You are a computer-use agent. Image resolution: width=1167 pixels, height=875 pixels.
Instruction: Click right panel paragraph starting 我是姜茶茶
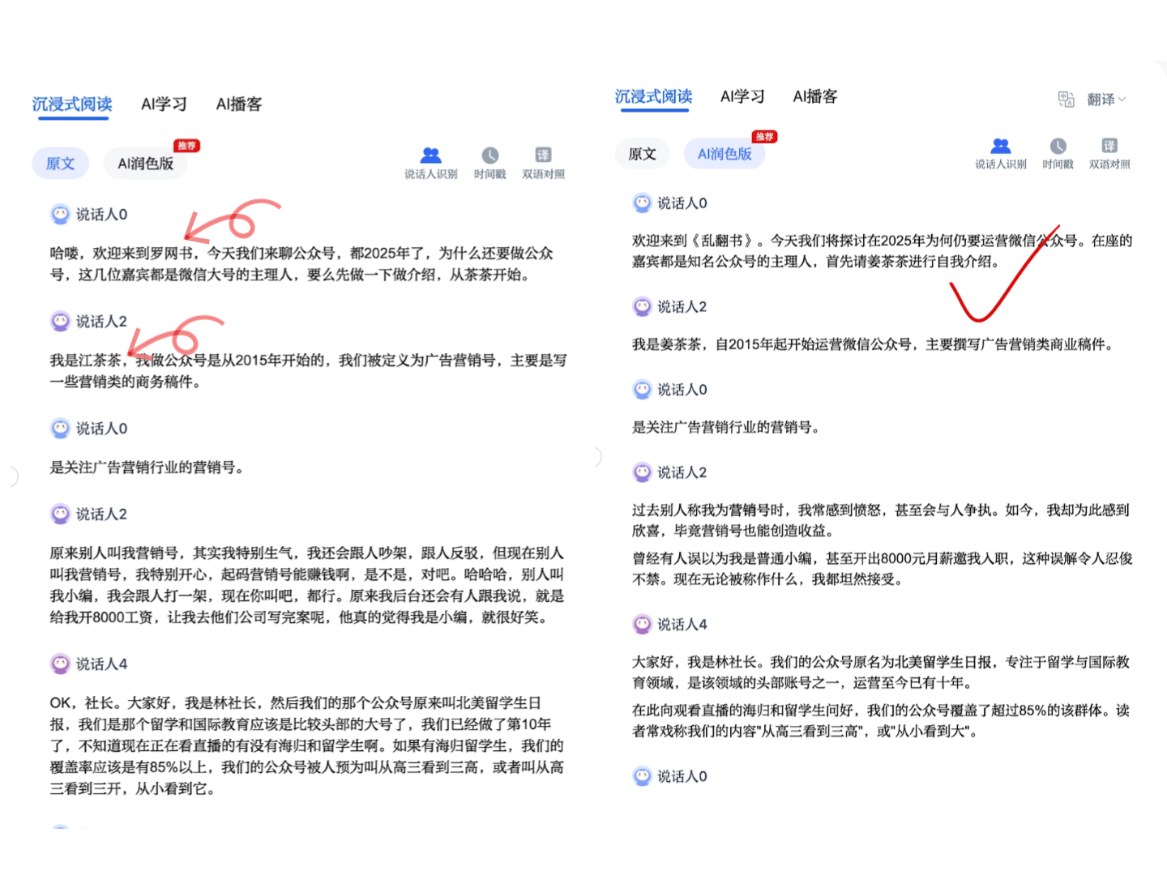point(874,344)
